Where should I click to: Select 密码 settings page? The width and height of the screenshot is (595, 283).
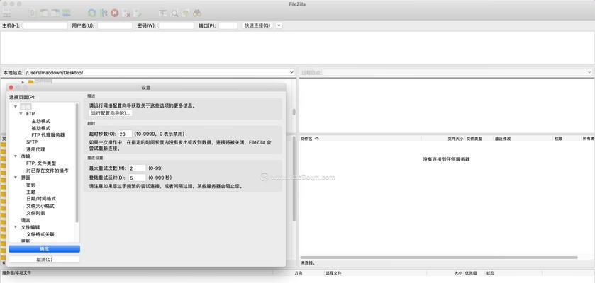(30, 185)
